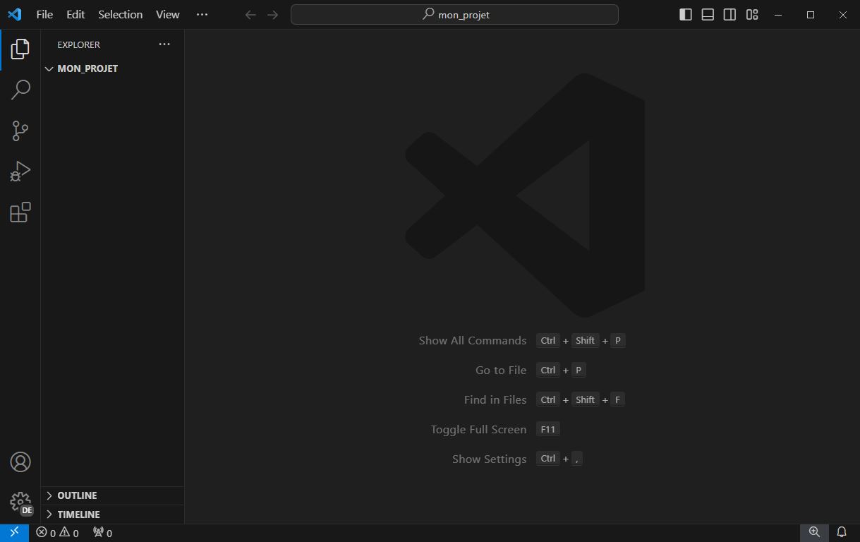Viewport: 860px width, 542px height.
Task: Open the View menu
Action: click(x=167, y=14)
